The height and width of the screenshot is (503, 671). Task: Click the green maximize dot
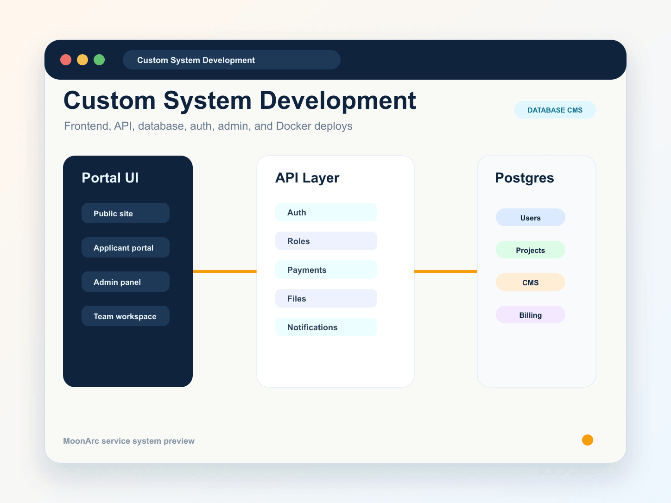click(x=99, y=60)
